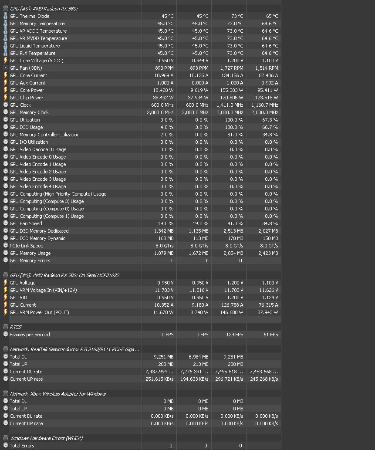Select the GPU D3D Memory Dynamic row

141,238
